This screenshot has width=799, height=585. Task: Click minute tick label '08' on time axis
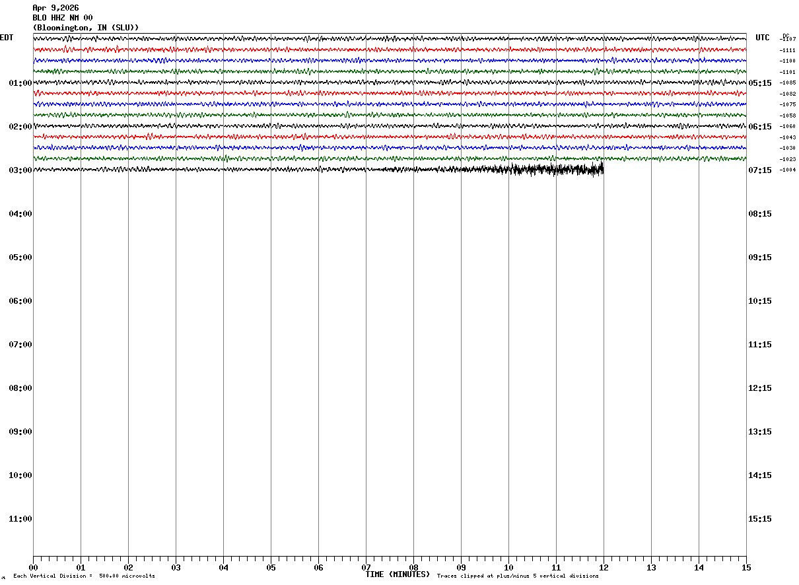click(x=413, y=568)
